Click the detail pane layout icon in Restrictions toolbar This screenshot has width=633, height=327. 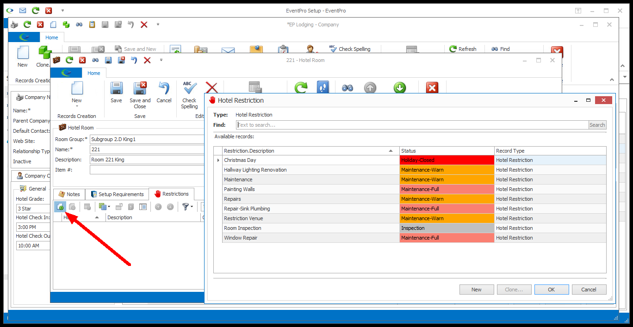click(143, 207)
